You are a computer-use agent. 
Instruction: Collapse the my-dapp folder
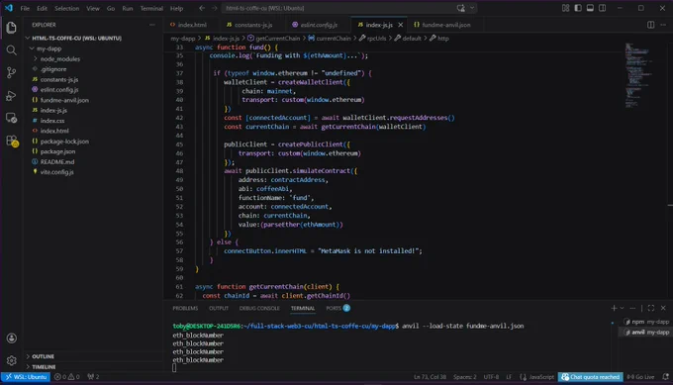point(33,48)
